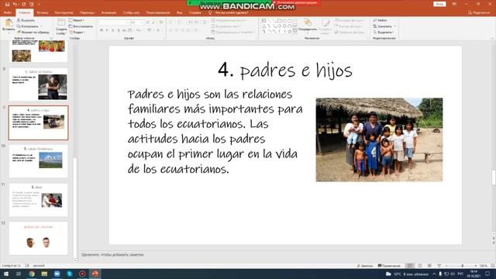Click the Paste (Вставить) clipboard icon

(x=9, y=22)
